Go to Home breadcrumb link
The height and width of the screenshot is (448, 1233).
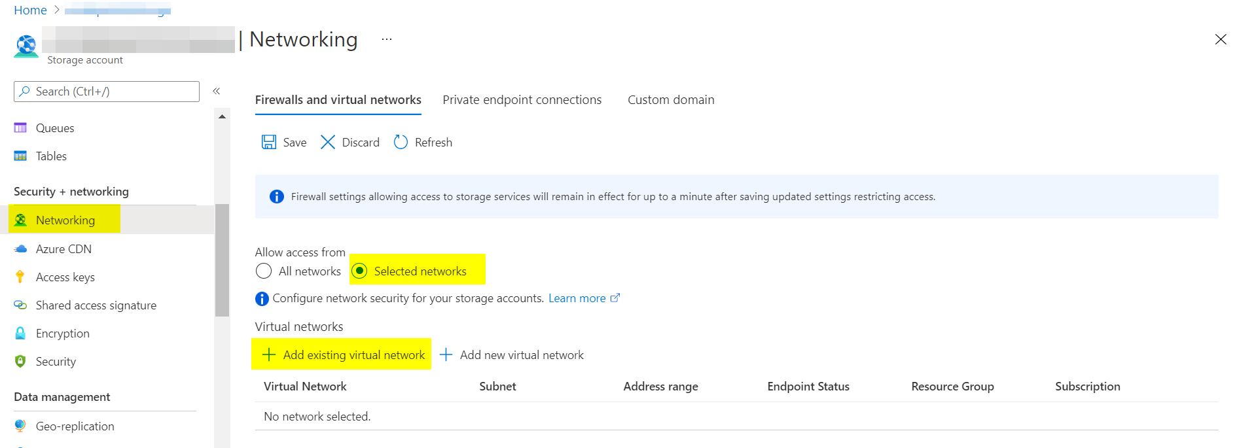tap(30, 10)
